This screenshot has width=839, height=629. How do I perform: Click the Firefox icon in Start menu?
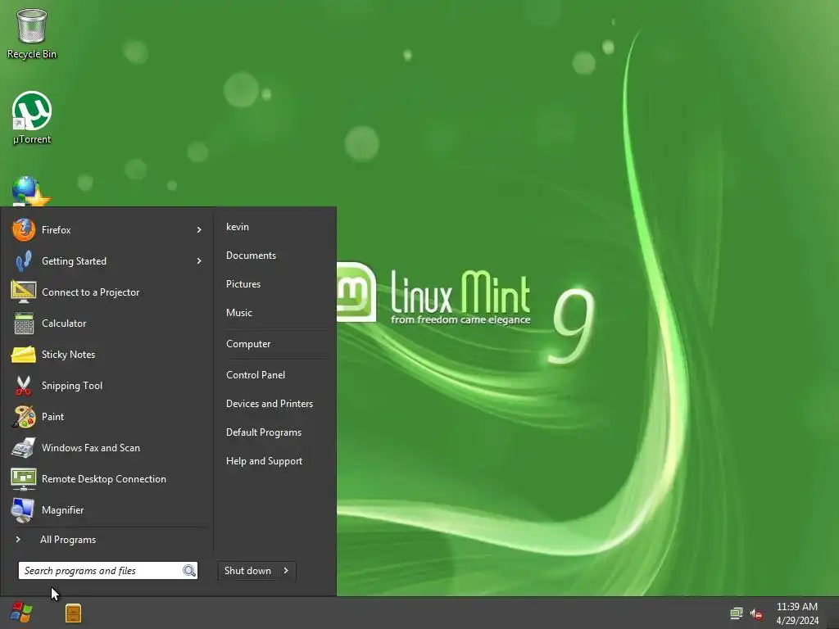(24, 230)
